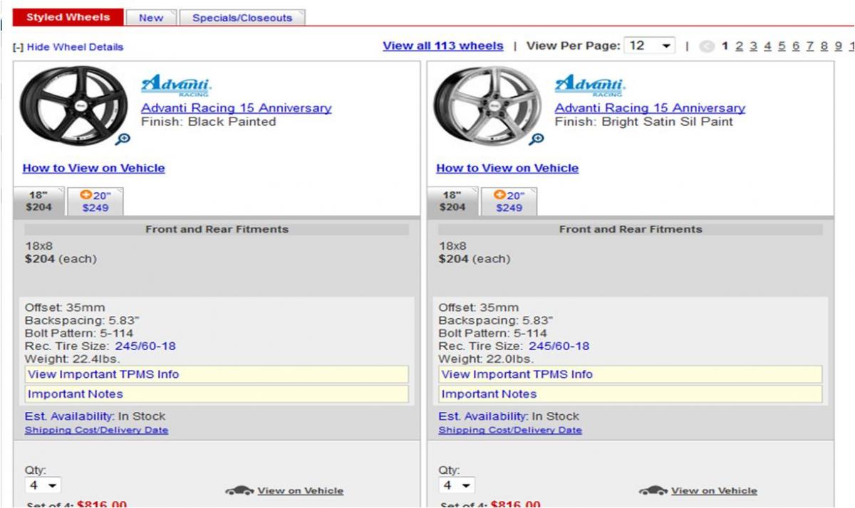Select 20" $249 tab on Black Painted card

[95, 201]
